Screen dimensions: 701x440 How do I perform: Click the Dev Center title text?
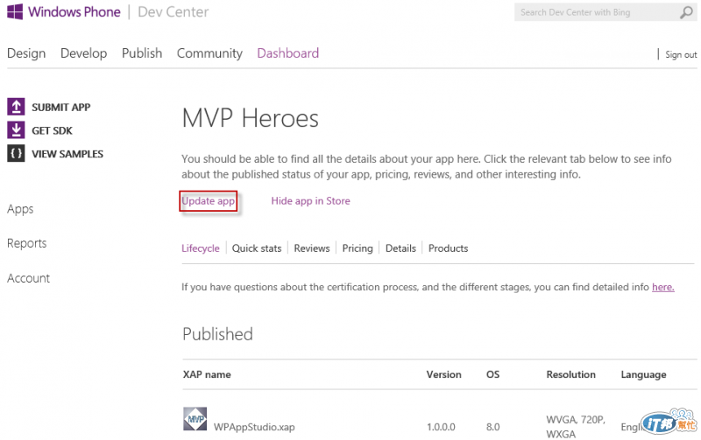(x=173, y=11)
